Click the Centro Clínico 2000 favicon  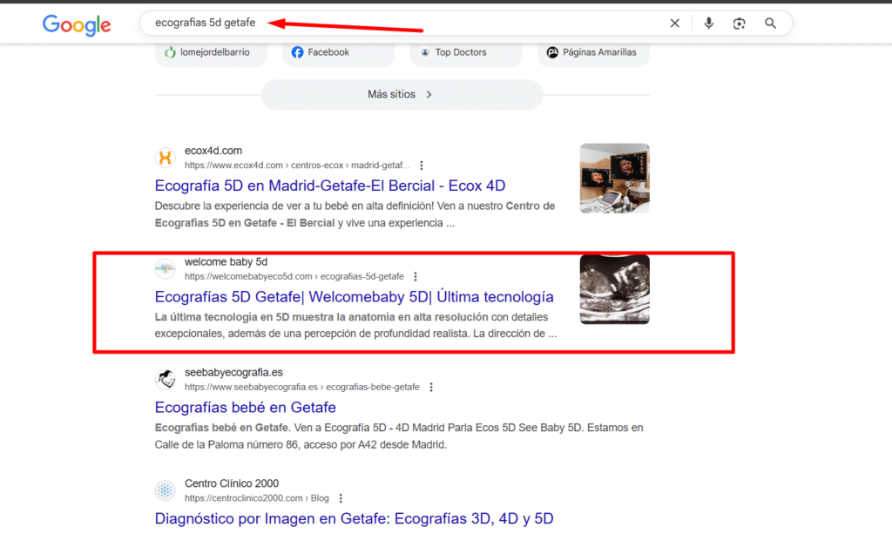tap(165, 490)
